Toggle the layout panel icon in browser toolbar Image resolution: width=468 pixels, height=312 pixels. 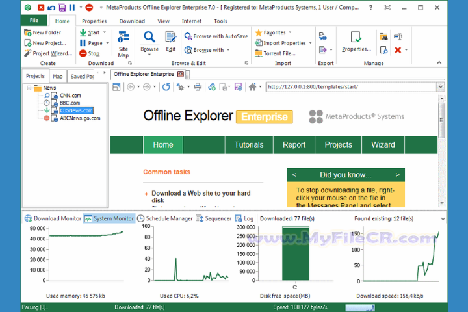[x=116, y=87]
